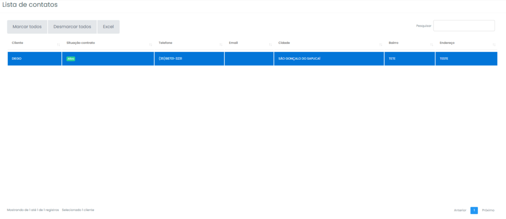Screen dimensions: 506x219
Task: Sort by Cliente column arrows icon
Action: click(x=58, y=45)
